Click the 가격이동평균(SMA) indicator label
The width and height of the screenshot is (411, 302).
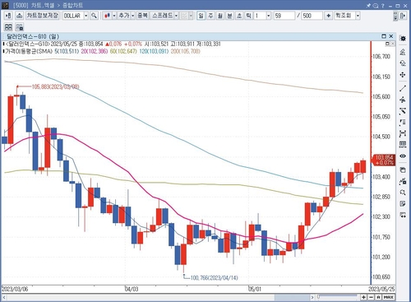(x=29, y=51)
